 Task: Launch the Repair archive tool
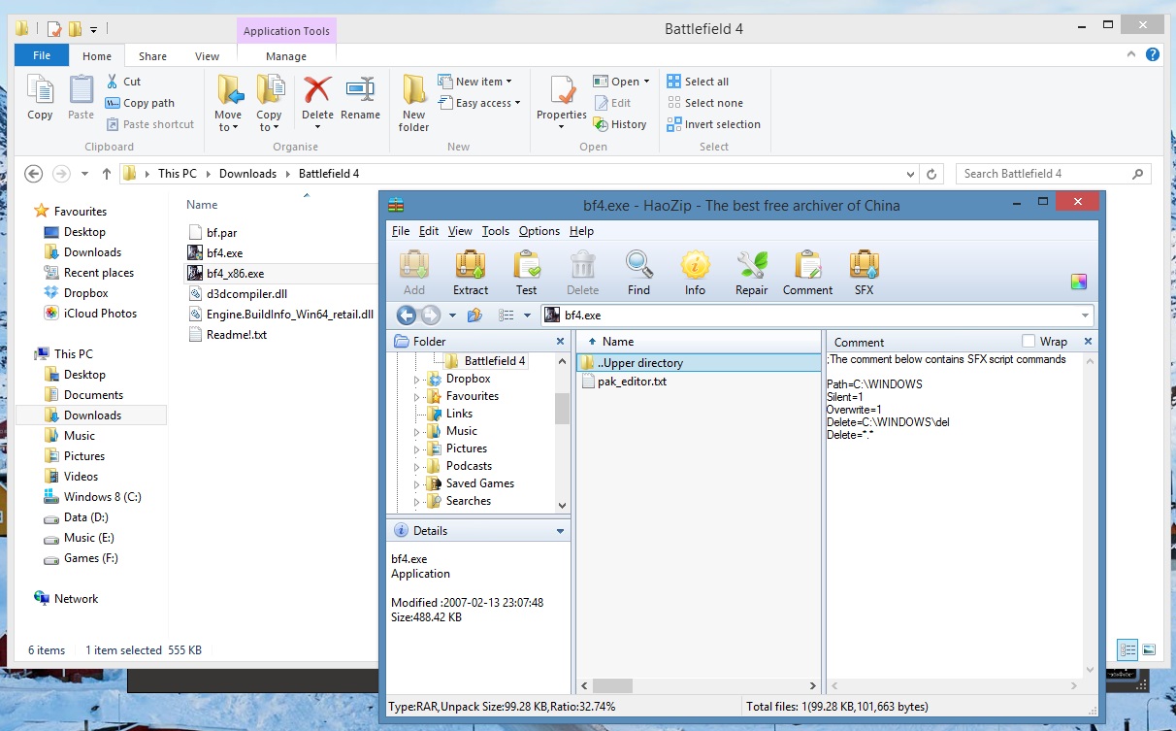(751, 272)
